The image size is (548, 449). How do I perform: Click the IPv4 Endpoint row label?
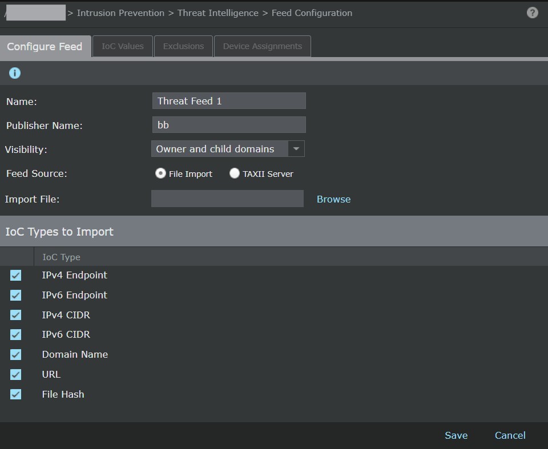tap(74, 276)
